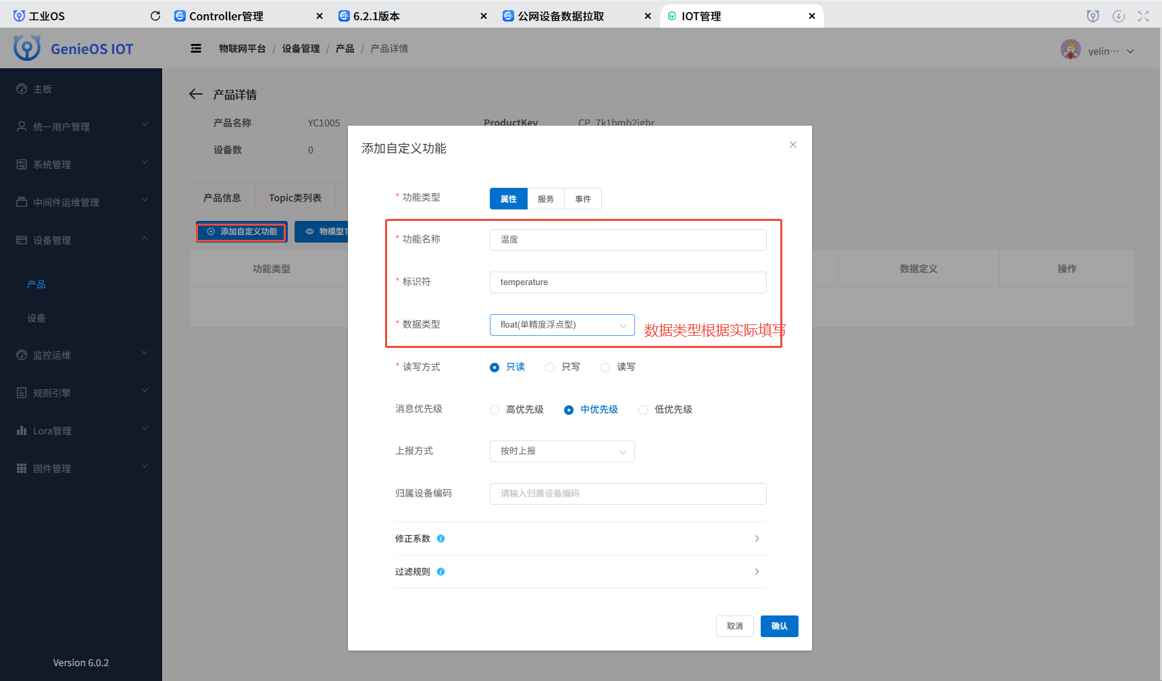Click the 固件管理 grid icon
Viewport: 1162px width, 681px height.
[x=21, y=468]
